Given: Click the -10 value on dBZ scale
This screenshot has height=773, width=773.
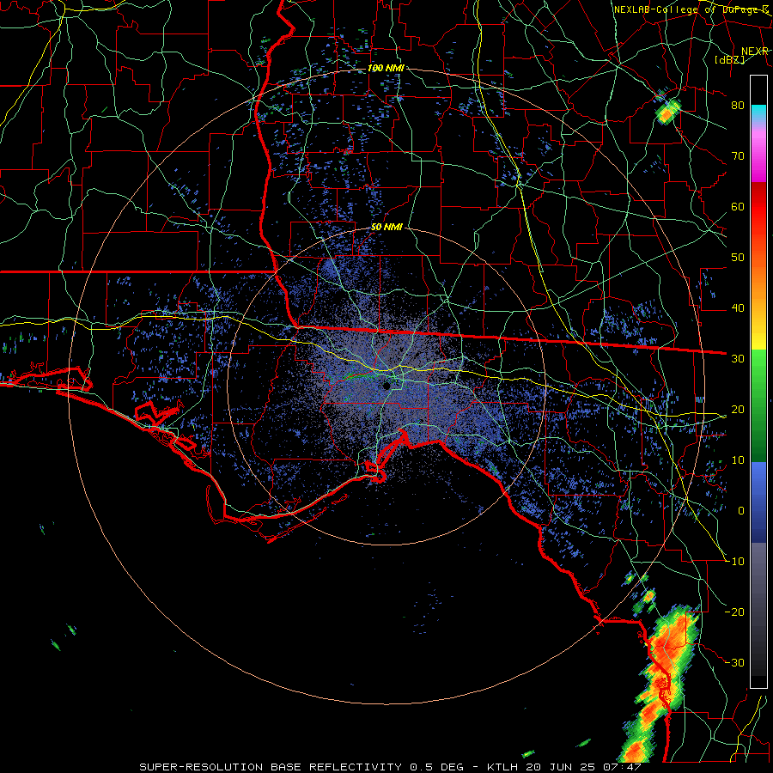Looking at the screenshot, I should coord(735,562).
